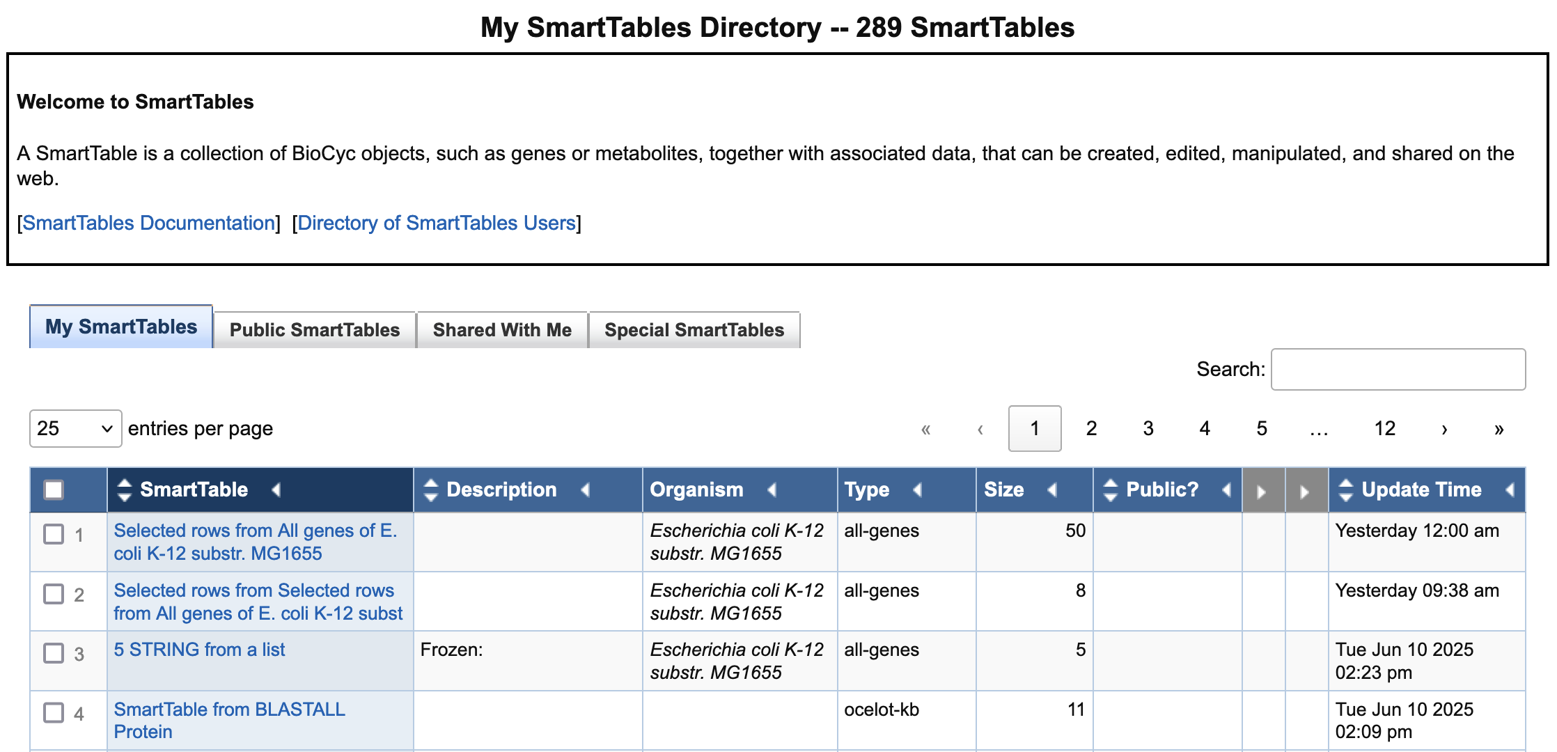Image resolution: width=1557 pixels, height=752 pixels.
Task: Switch to the Public SmartTables tab
Action: coord(314,329)
